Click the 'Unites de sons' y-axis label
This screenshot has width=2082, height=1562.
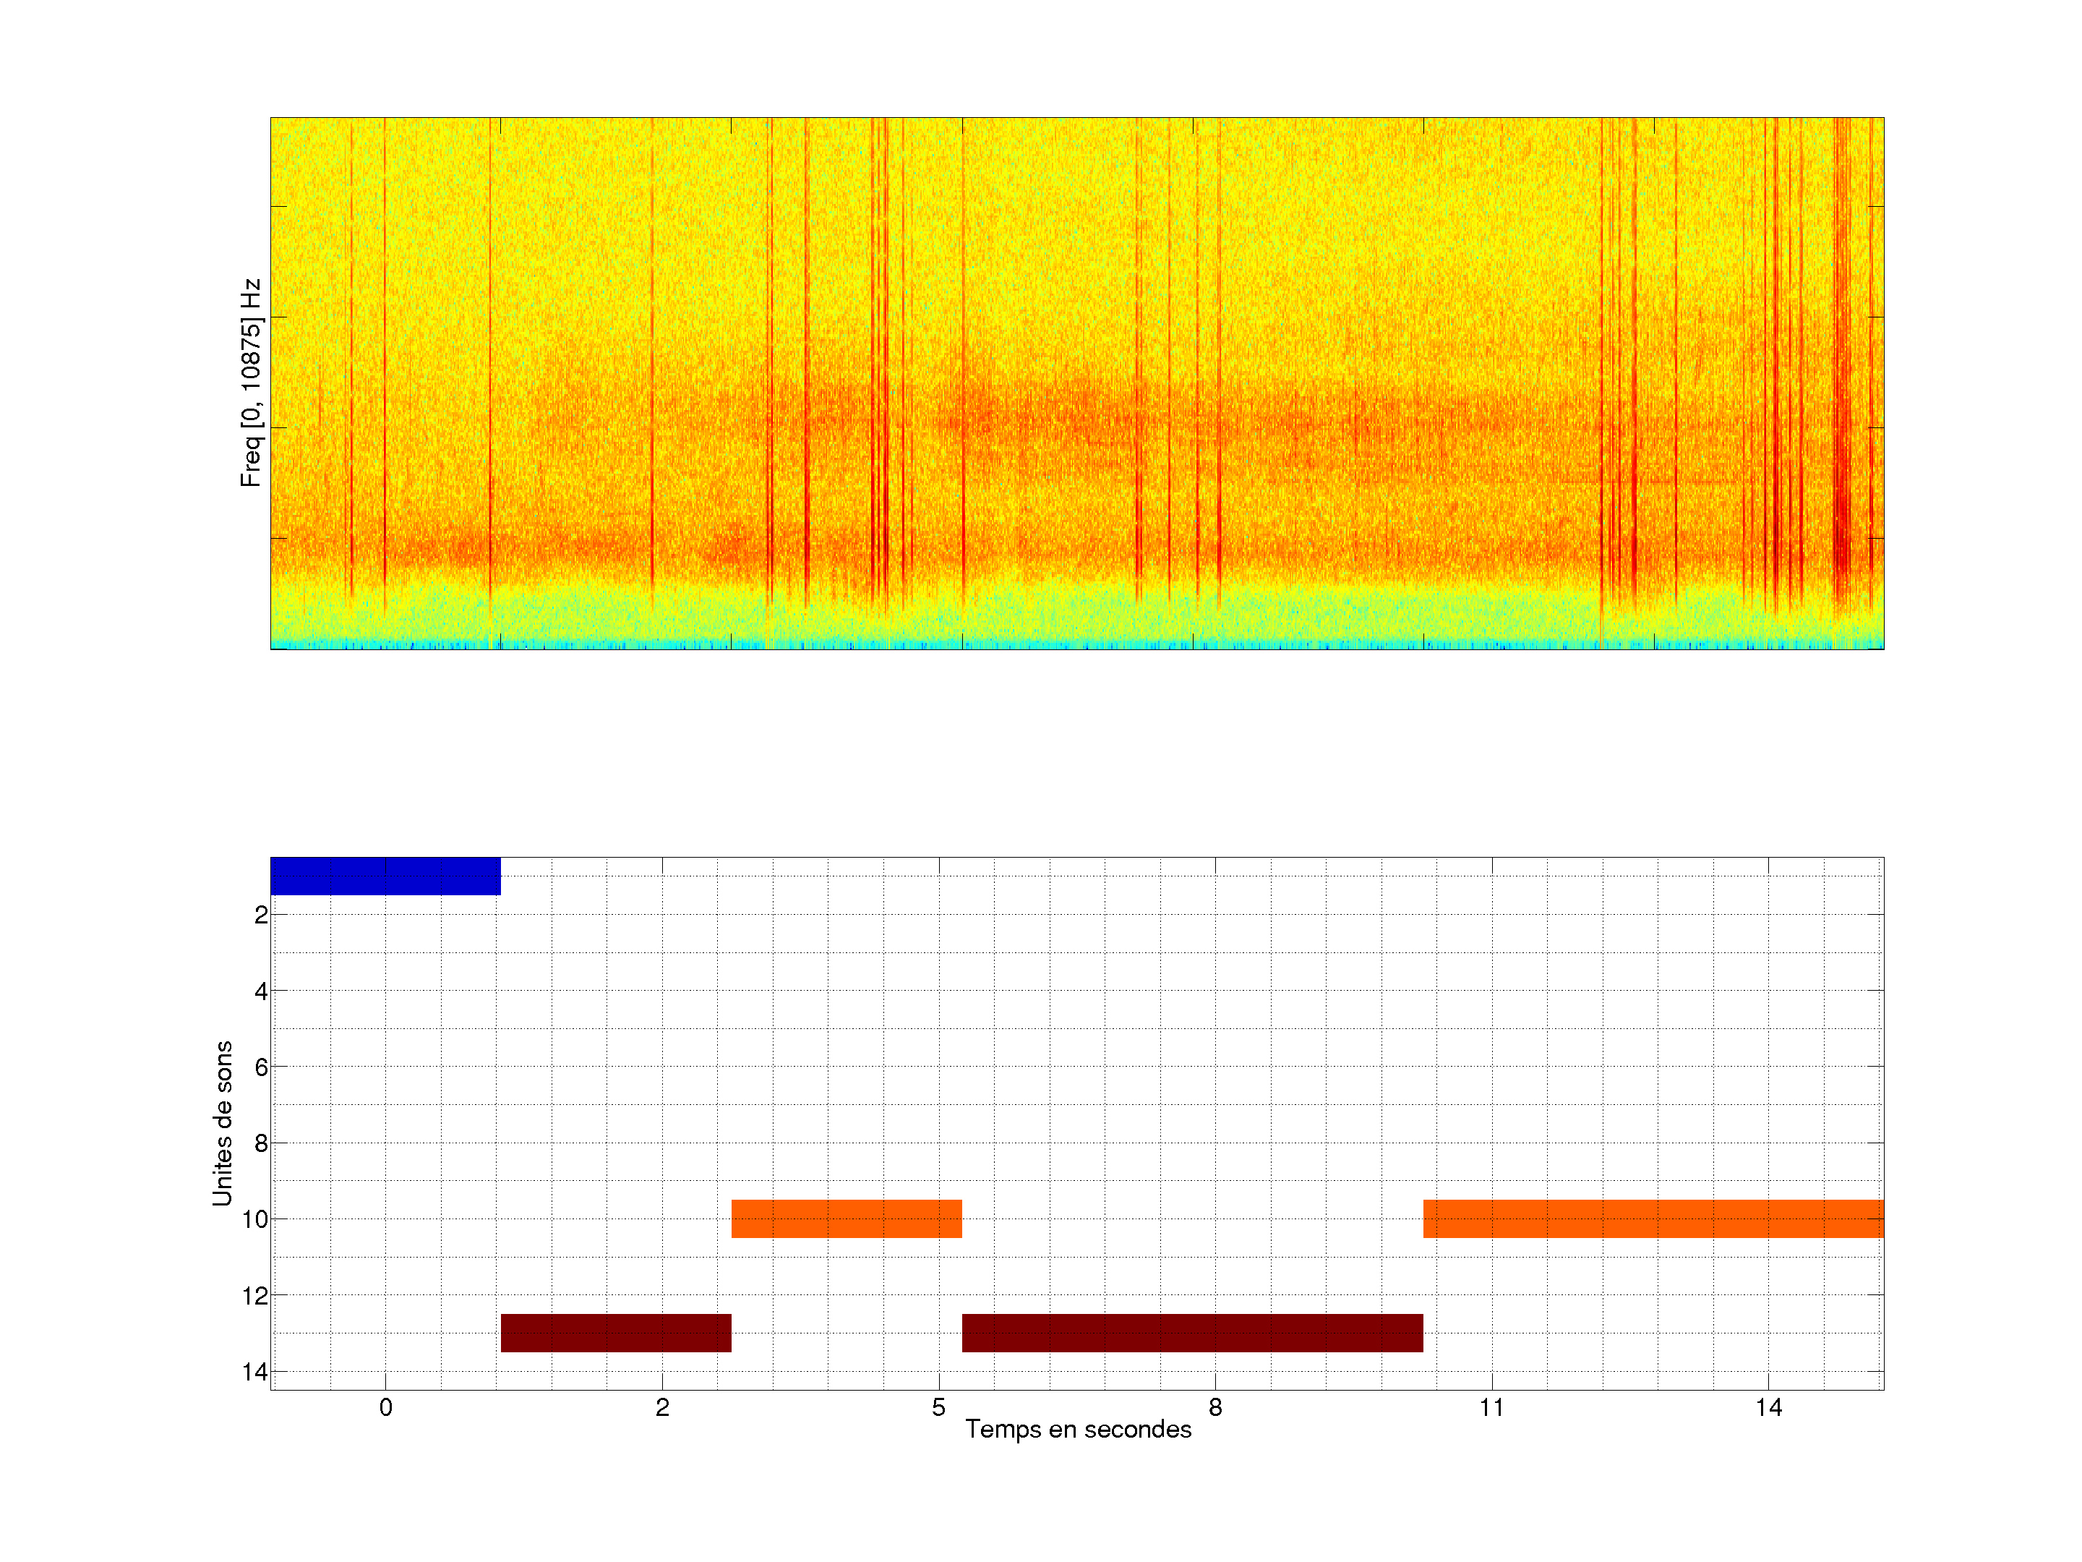[222, 1122]
